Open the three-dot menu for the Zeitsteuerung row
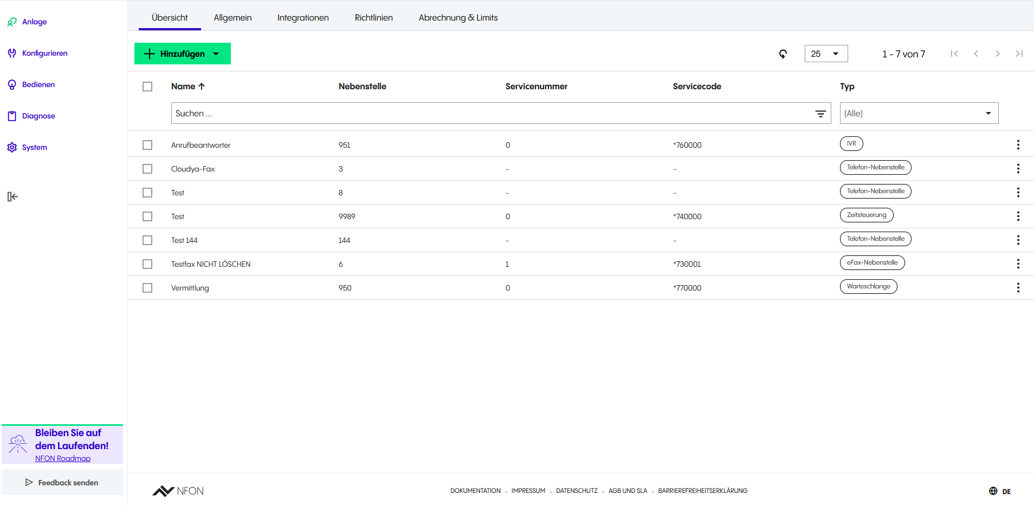 pyautogui.click(x=1018, y=216)
